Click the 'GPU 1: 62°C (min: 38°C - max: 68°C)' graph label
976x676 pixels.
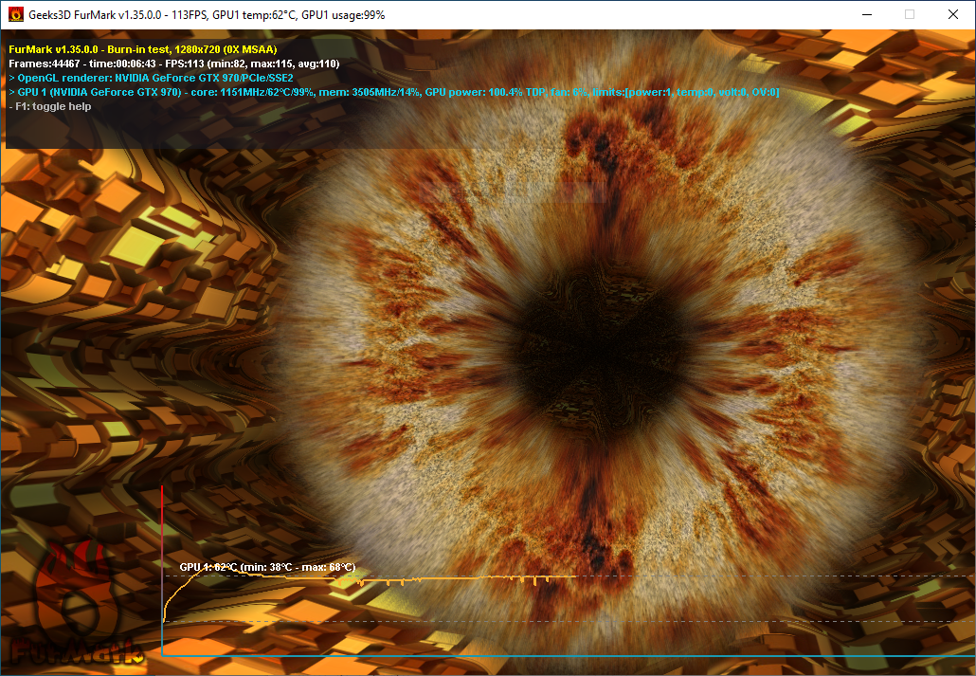pos(267,567)
